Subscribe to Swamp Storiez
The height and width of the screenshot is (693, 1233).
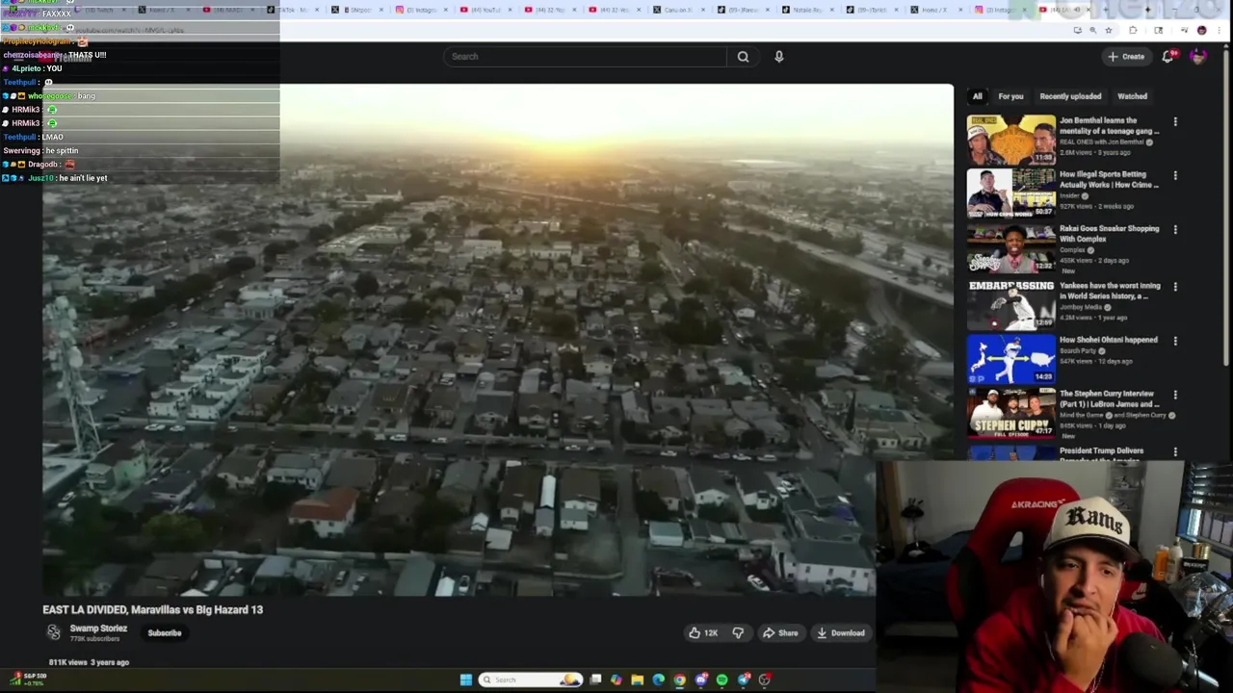coord(165,633)
